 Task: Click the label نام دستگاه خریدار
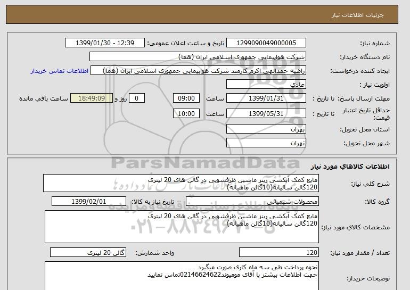365,57
